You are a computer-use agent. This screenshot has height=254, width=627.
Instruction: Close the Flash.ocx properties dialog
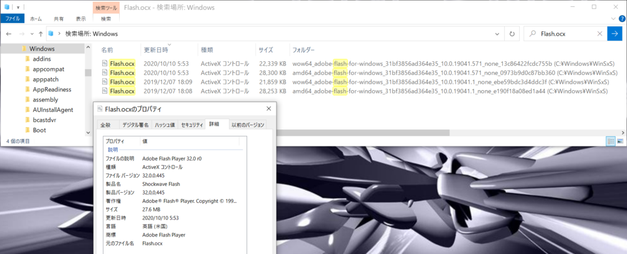tap(269, 109)
